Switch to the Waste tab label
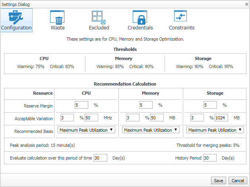Screen dimensions: 250x187 pos(58,28)
